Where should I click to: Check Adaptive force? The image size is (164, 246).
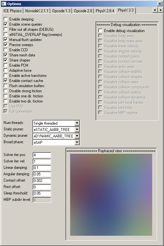coord(6,70)
